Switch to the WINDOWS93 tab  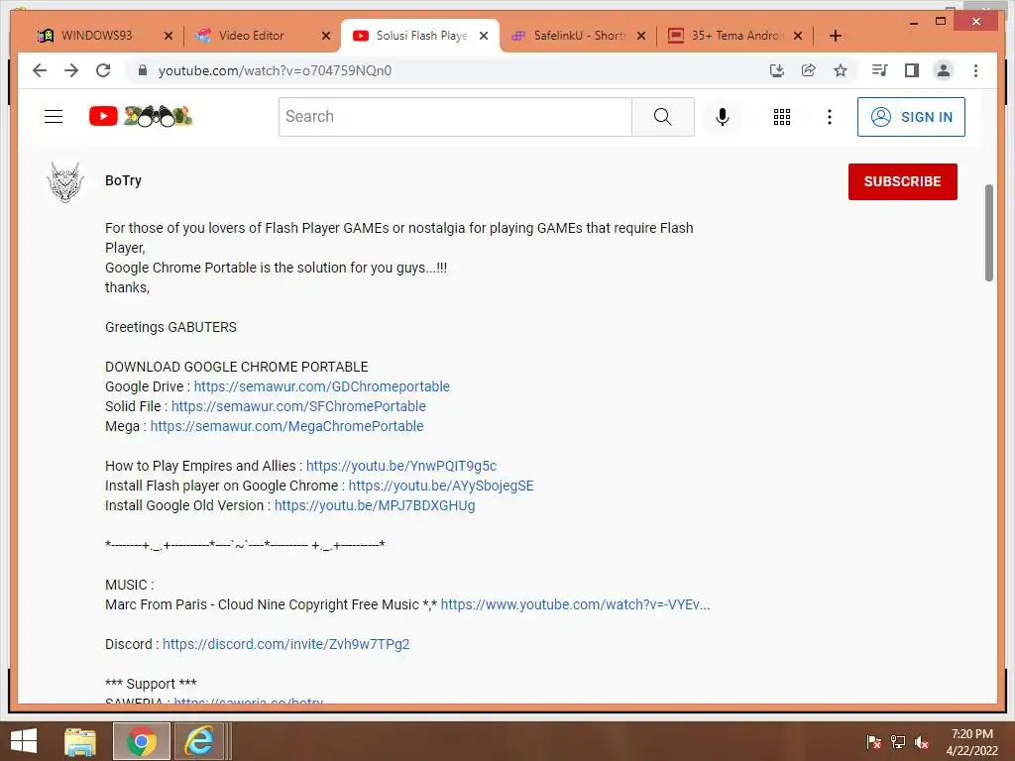pos(97,36)
